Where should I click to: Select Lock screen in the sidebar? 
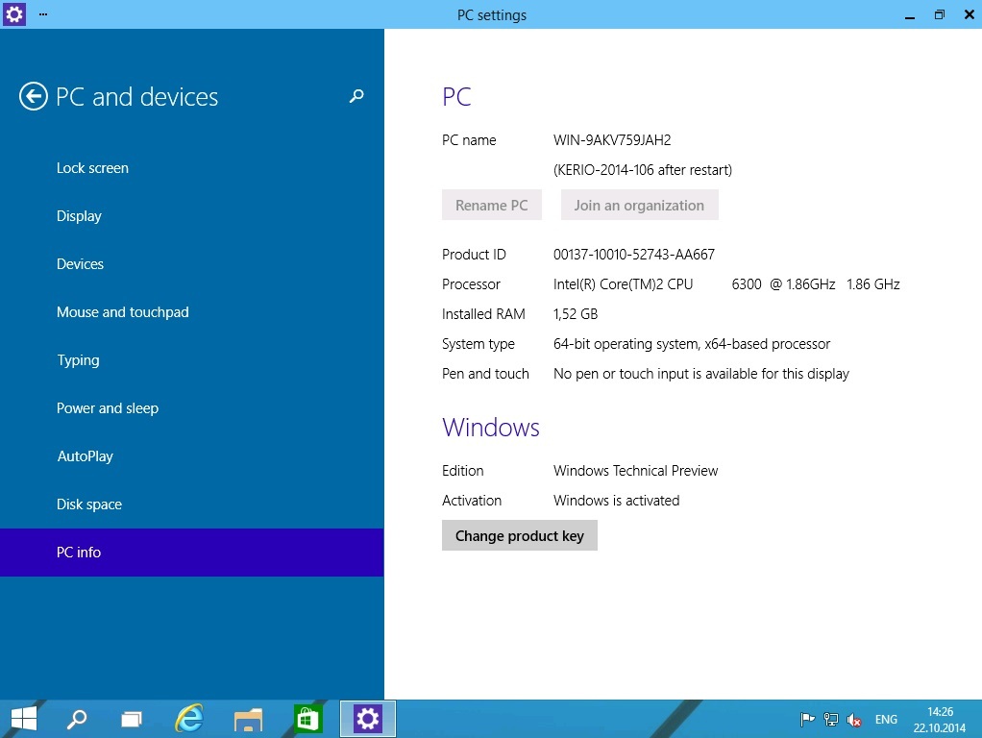pos(92,168)
